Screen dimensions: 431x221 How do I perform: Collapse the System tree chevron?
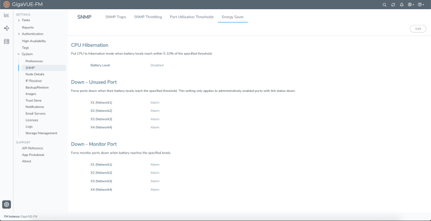(x=19, y=54)
